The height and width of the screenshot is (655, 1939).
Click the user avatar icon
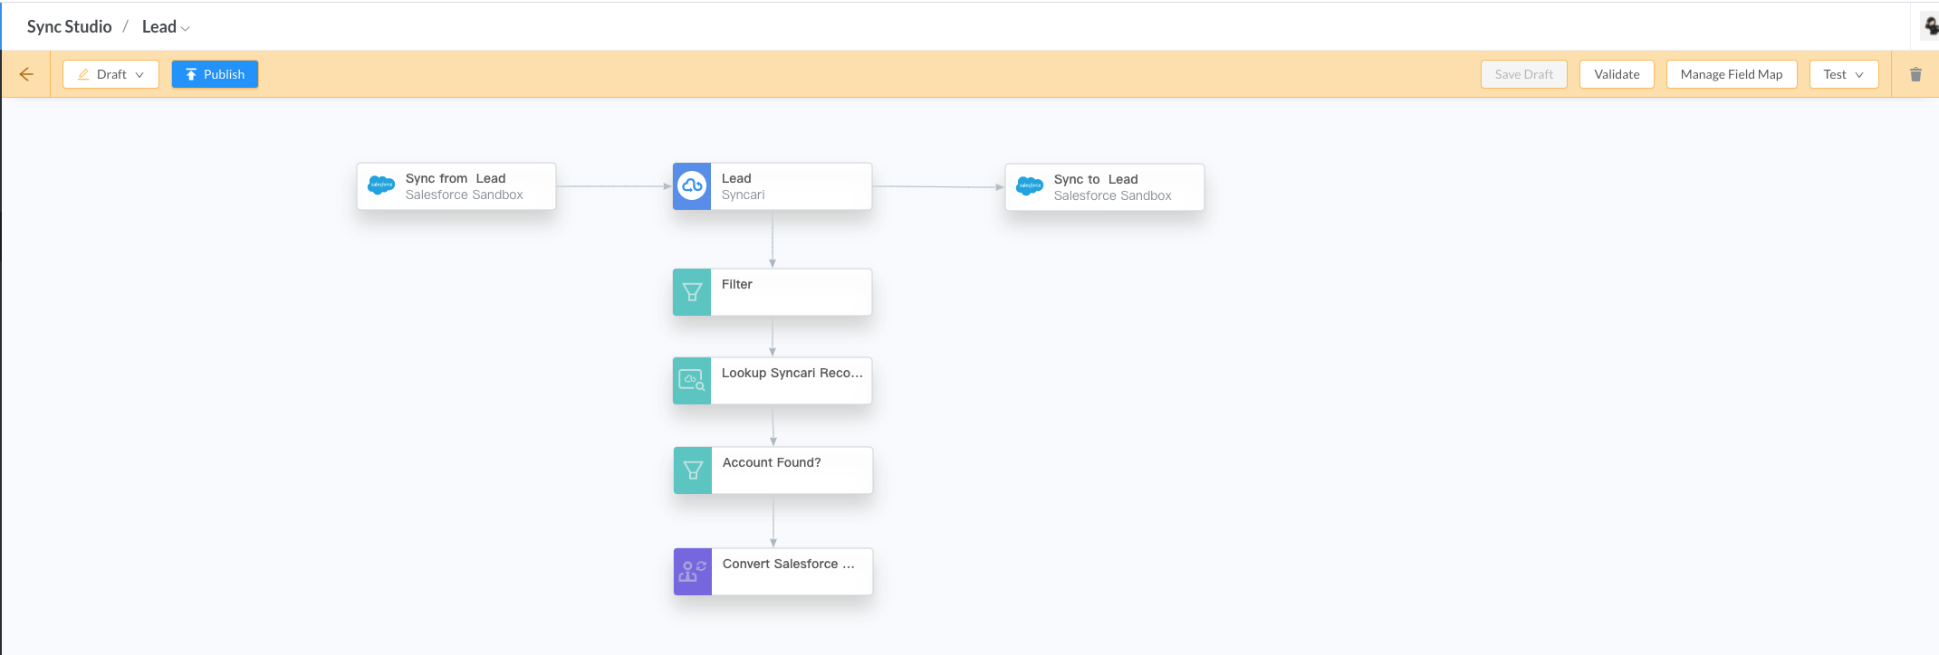tap(1930, 25)
